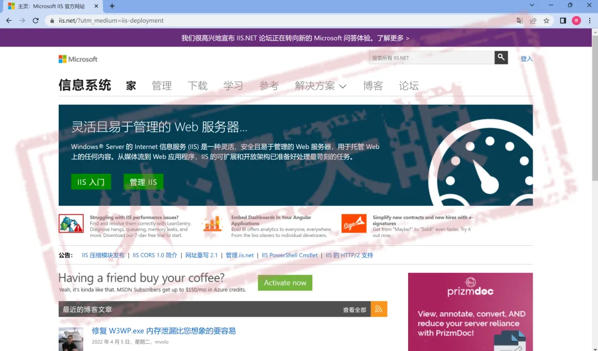Open Chrome three-dot menu

point(590,20)
